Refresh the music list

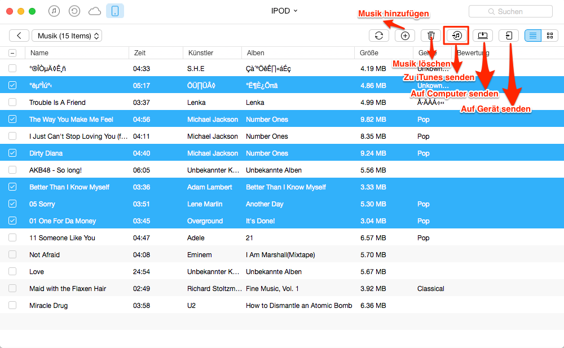pyautogui.click(x=379, y=36)
